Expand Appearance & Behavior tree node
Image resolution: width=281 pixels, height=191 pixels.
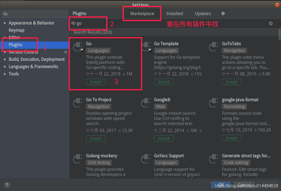coord(5,23)
